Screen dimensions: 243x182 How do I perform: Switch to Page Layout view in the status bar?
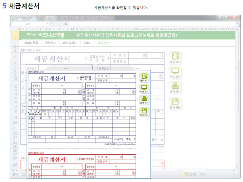coord(190,174)
